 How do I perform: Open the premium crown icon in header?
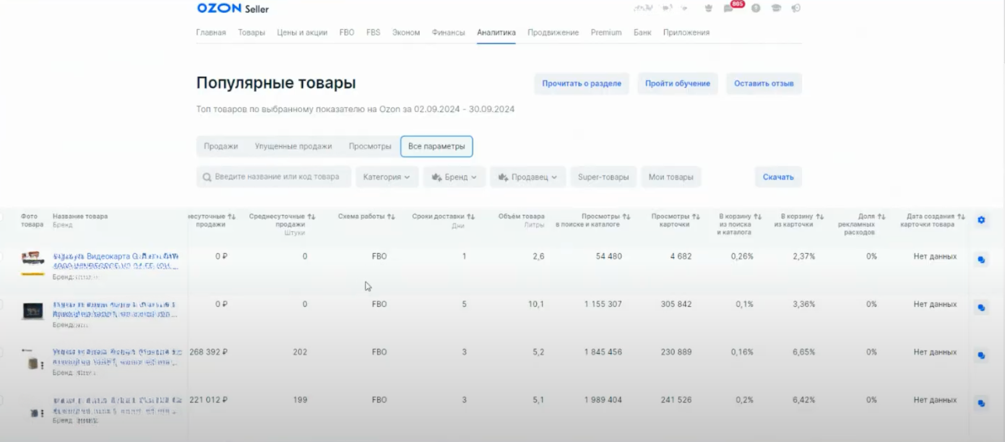point(709,8)
